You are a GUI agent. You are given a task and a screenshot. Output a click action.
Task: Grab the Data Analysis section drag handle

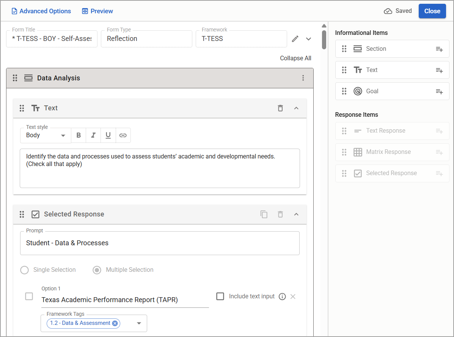pos(15,78)
